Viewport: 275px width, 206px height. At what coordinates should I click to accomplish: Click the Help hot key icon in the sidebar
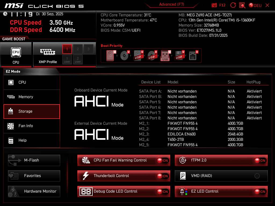(11, 140)
